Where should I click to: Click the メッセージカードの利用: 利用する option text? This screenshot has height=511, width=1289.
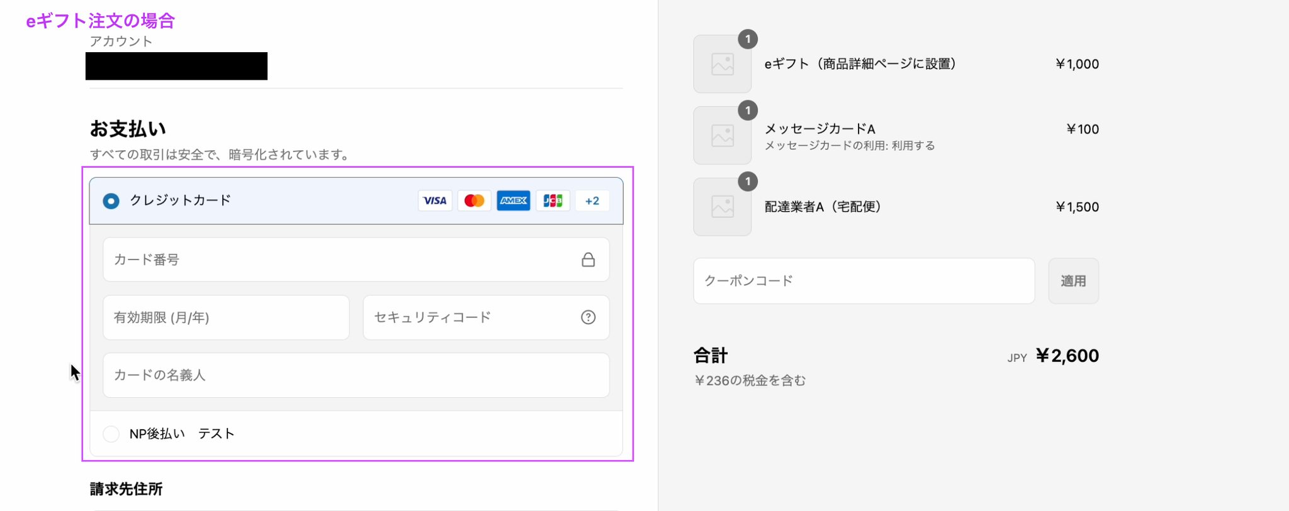tap(850, 146)
